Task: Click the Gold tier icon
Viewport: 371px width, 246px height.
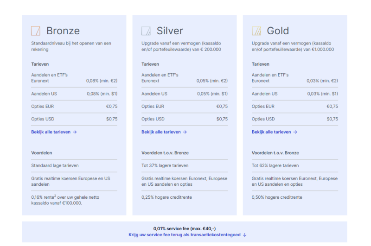Action: 256,31
